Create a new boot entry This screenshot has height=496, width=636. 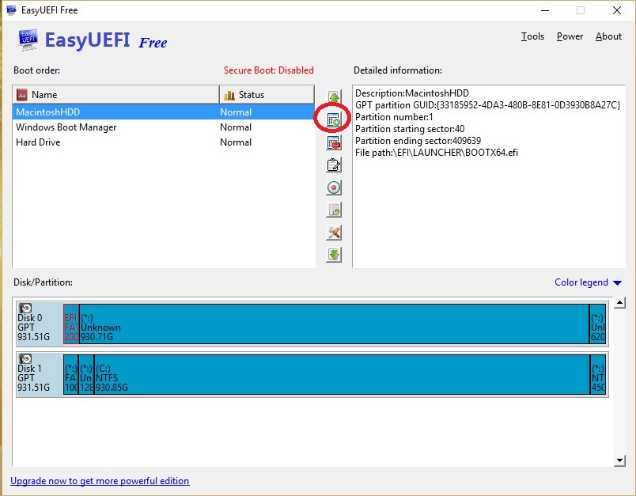(334, 119)
